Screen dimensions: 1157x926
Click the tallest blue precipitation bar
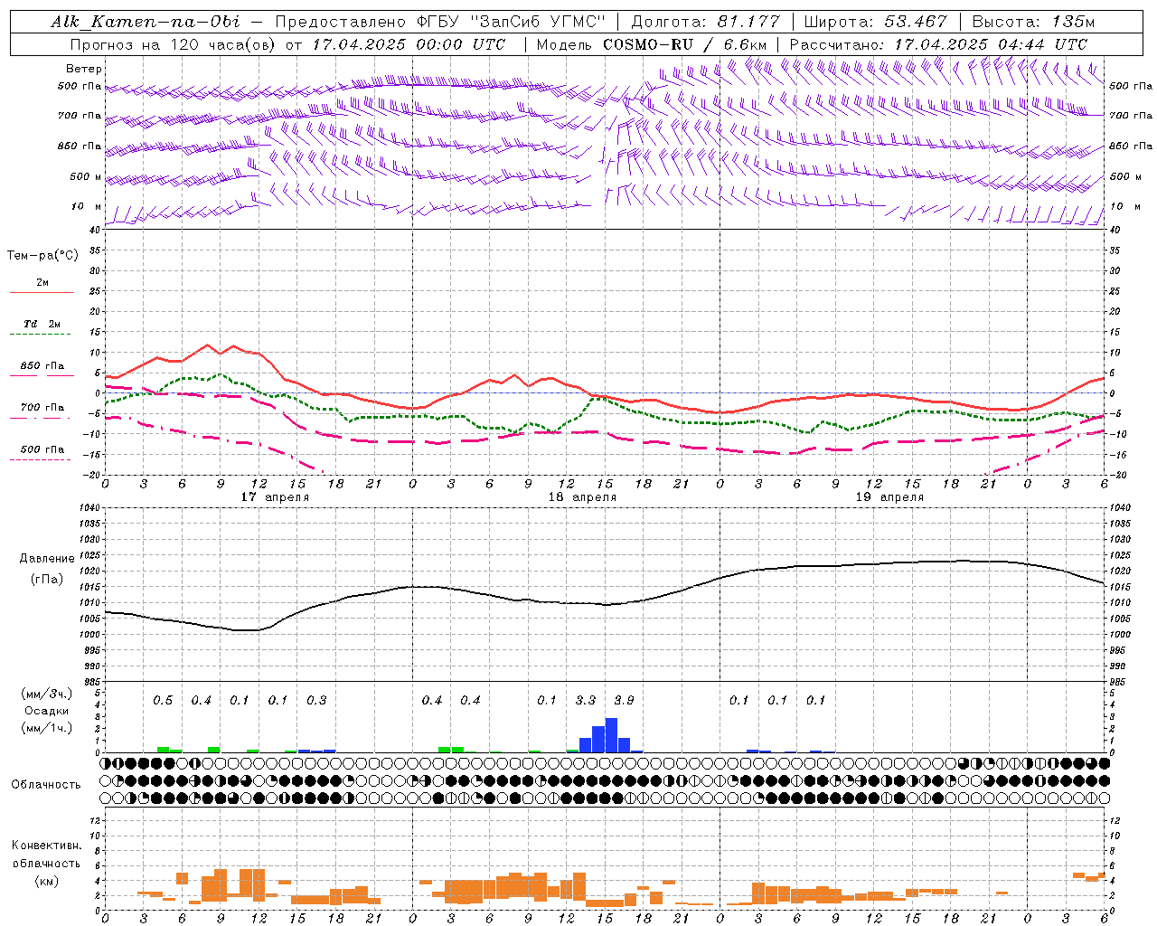click(611, 735)
